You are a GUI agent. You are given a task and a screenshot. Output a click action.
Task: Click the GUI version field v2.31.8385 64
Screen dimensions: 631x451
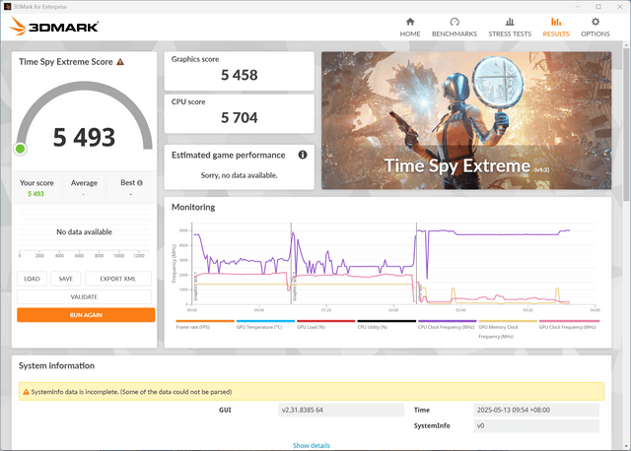tap(341, 410)
